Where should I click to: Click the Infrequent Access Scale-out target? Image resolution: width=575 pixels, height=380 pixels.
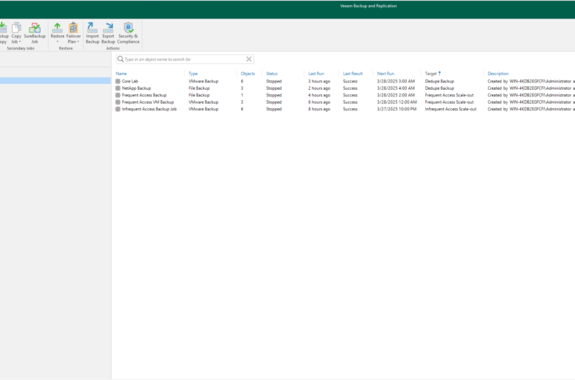(450, 109)
